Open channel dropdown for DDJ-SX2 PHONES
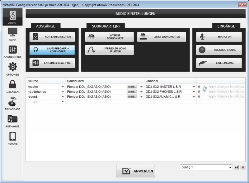249x183 pixels. (x=194, y=92)
